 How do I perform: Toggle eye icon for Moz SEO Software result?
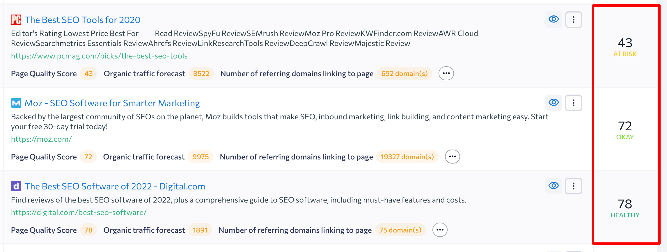click(554, 103)
